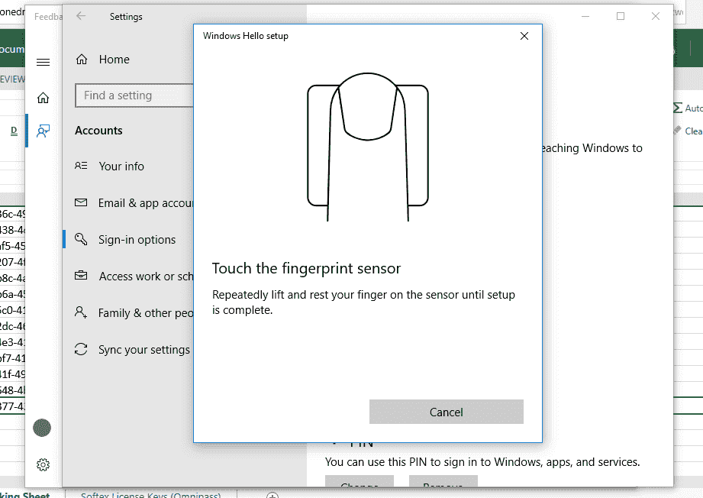Click the Accounts section heading
Image resolution: width=703 pixels, height=498 pixels.
(x=98, y=131)
